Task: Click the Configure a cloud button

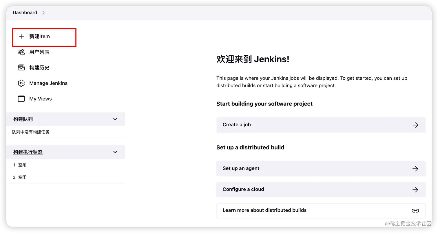Action: pyautogui.click(x=321, y=190)
